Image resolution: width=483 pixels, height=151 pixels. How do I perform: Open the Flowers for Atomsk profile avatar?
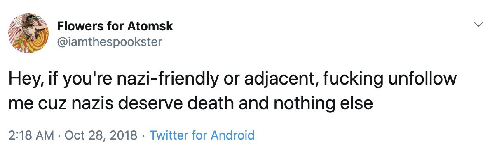(x=28, y=33)
